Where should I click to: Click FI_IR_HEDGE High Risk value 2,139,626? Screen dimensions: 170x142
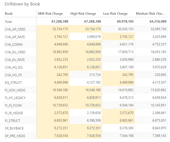[94, 113]
